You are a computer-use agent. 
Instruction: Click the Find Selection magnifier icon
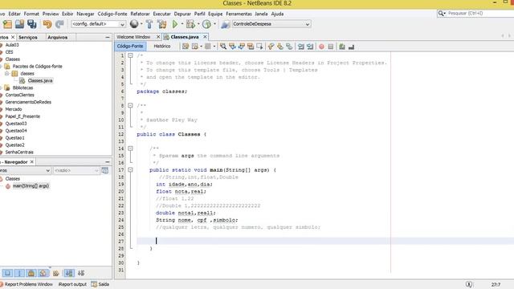point(223,47)
